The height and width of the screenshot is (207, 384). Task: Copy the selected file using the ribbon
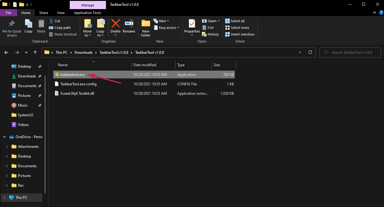pos(28,27)
